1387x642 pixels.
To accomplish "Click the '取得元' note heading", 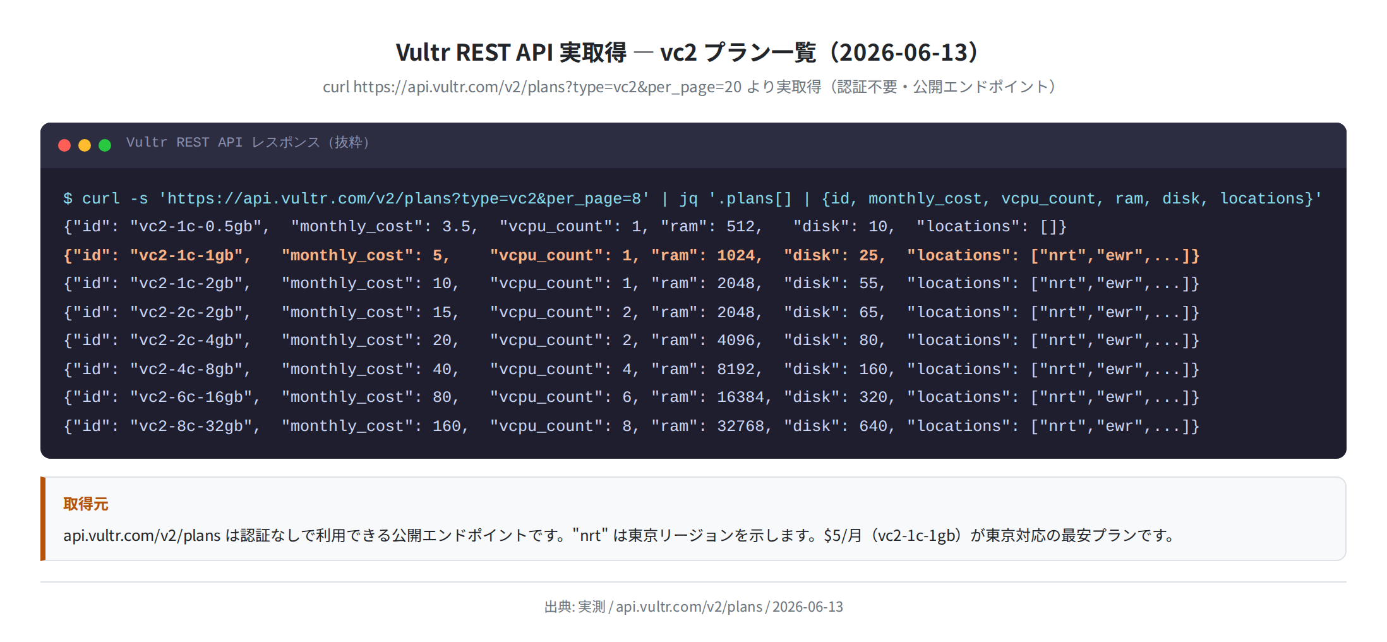I will 86,504.
